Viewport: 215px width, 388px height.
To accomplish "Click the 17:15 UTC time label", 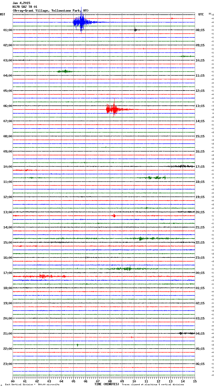I will click(x=200, y=167).
